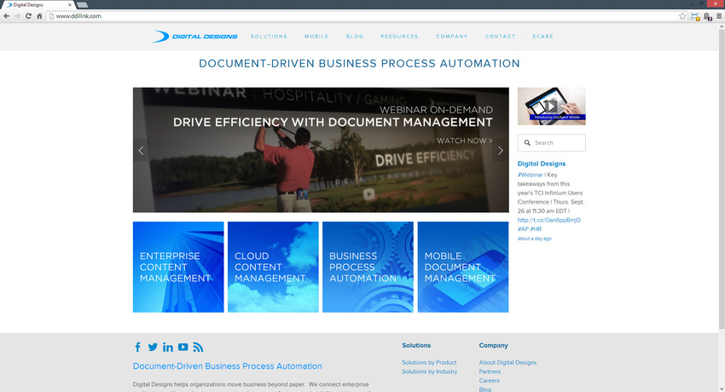Click the #AP hashtag link
The image size is (725, 392).
[523, 229]
